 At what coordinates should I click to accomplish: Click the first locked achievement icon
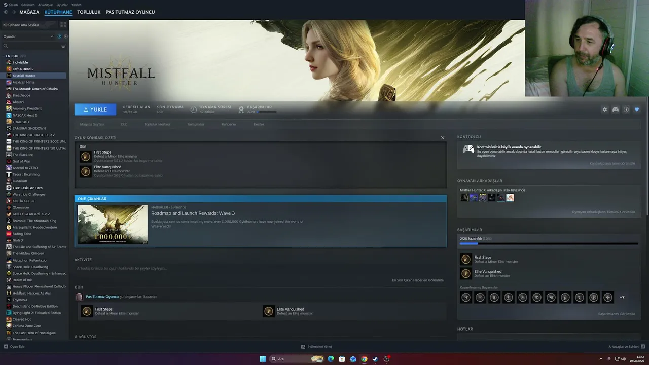click(x=465, y=298)
